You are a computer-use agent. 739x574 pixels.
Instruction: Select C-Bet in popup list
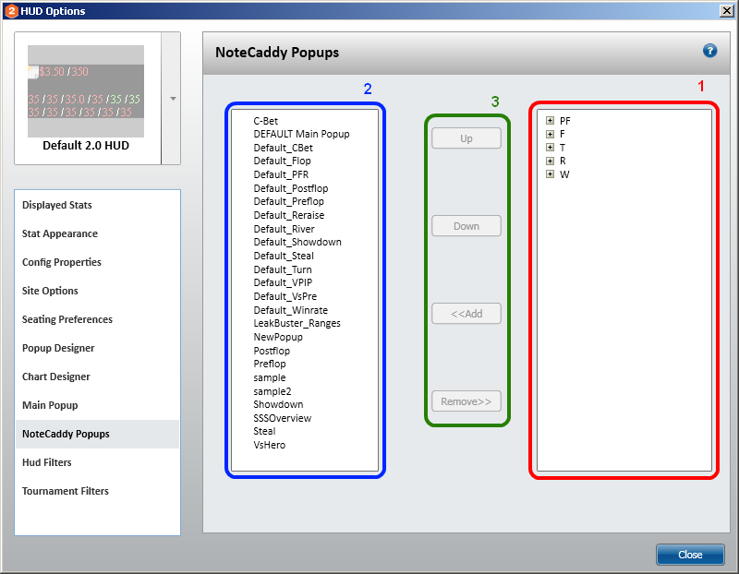tap(266, 121)
